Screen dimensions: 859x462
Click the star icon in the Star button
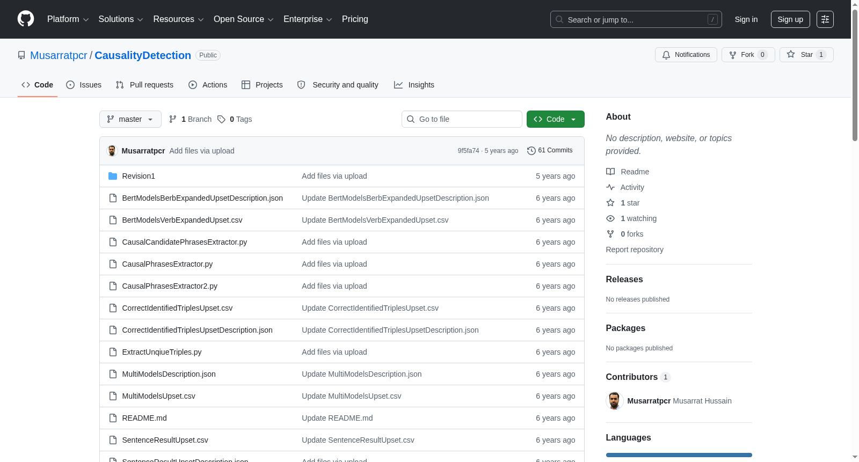[791, 54]
